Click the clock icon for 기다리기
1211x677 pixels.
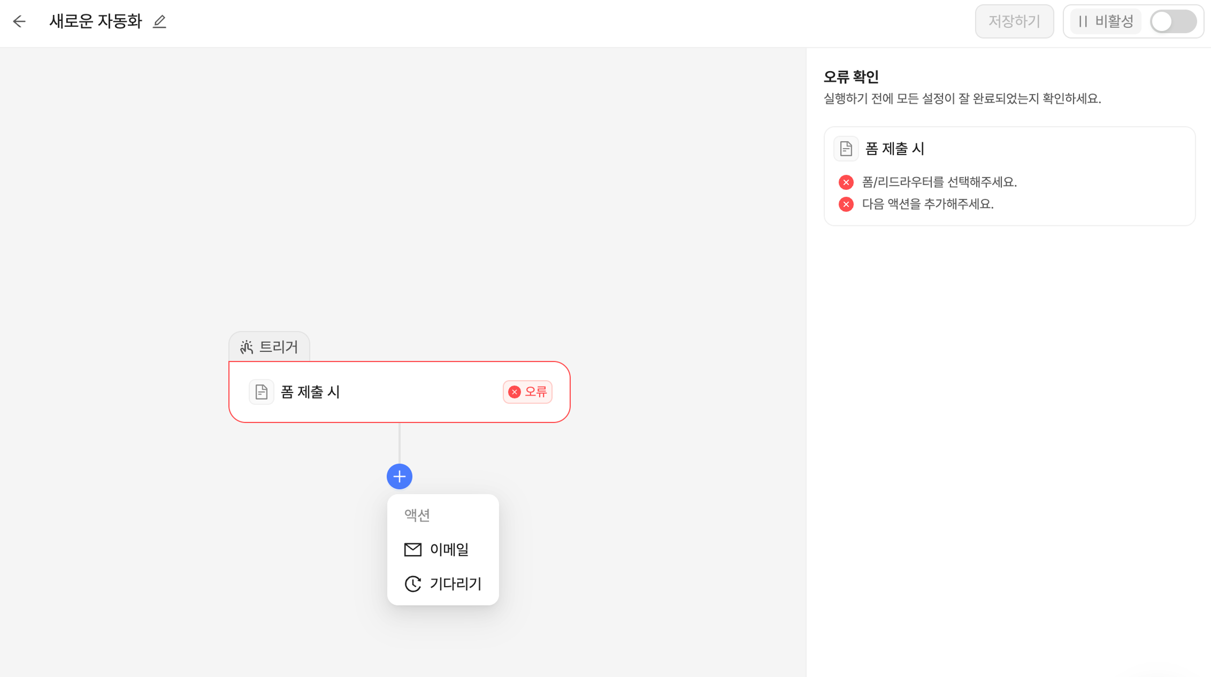click(412, 583)
